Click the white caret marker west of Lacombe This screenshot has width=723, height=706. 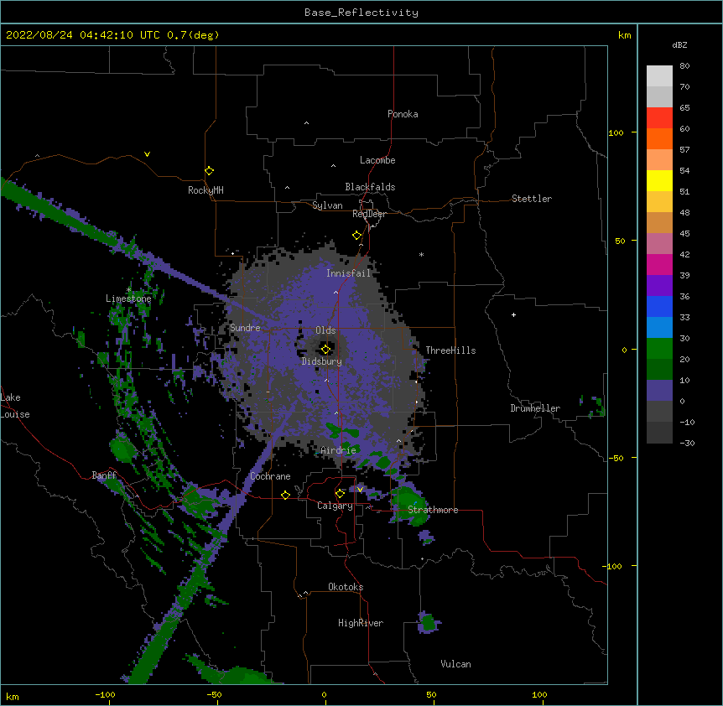(x=333, y=165)
